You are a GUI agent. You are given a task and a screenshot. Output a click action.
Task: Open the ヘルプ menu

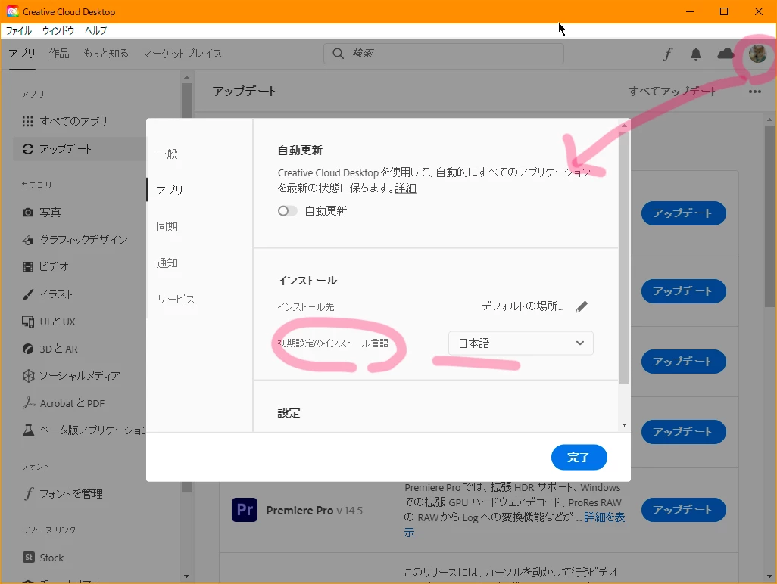[x=95, y=31]
